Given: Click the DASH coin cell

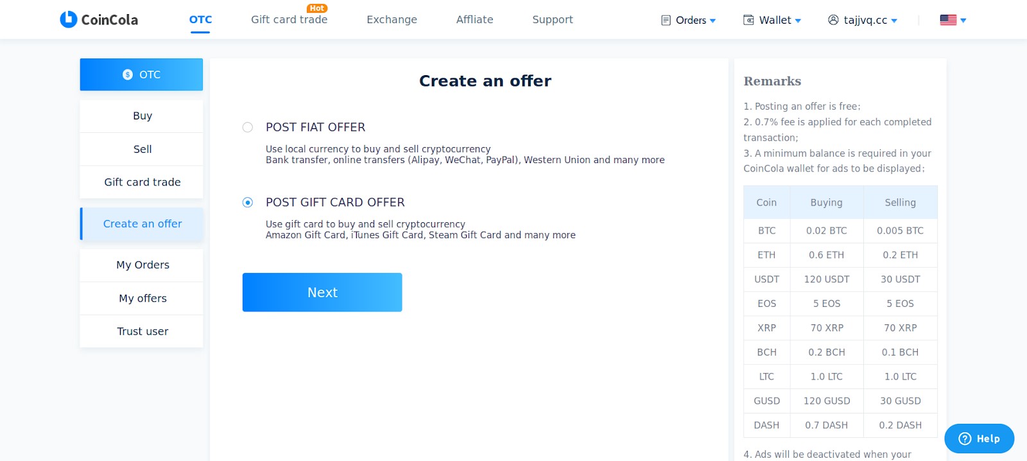Looking at the screenshot, I should coord(766,426).
